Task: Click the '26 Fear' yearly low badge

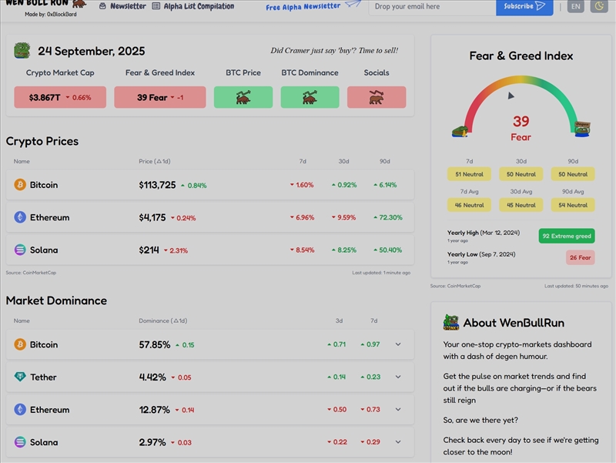Action: [x=581, y=257]
